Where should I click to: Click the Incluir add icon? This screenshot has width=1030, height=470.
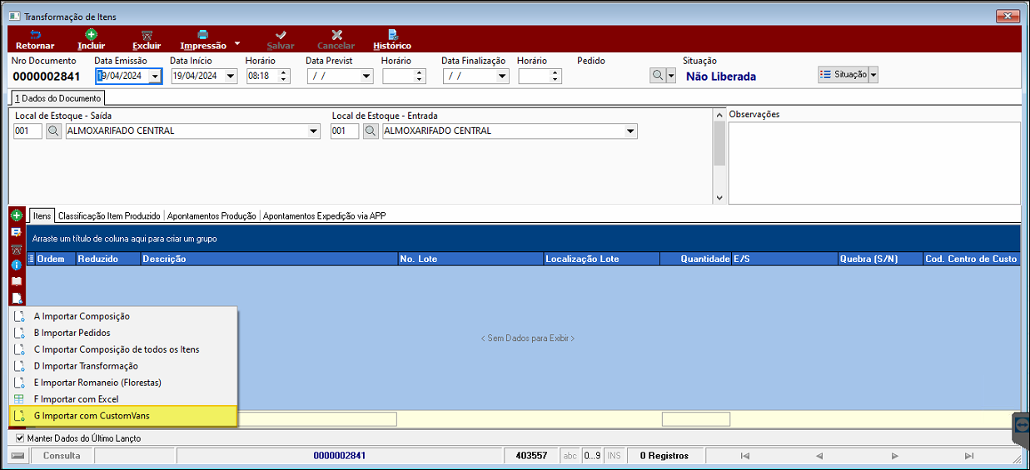(x=92, y=35)
